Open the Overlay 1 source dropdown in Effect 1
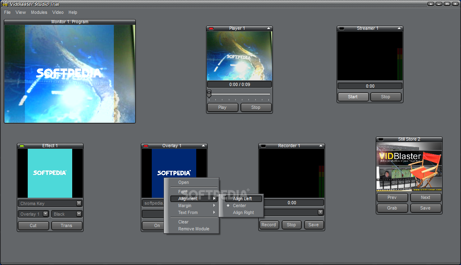Viewport: 461px width, 265px height. pos(45,214)
